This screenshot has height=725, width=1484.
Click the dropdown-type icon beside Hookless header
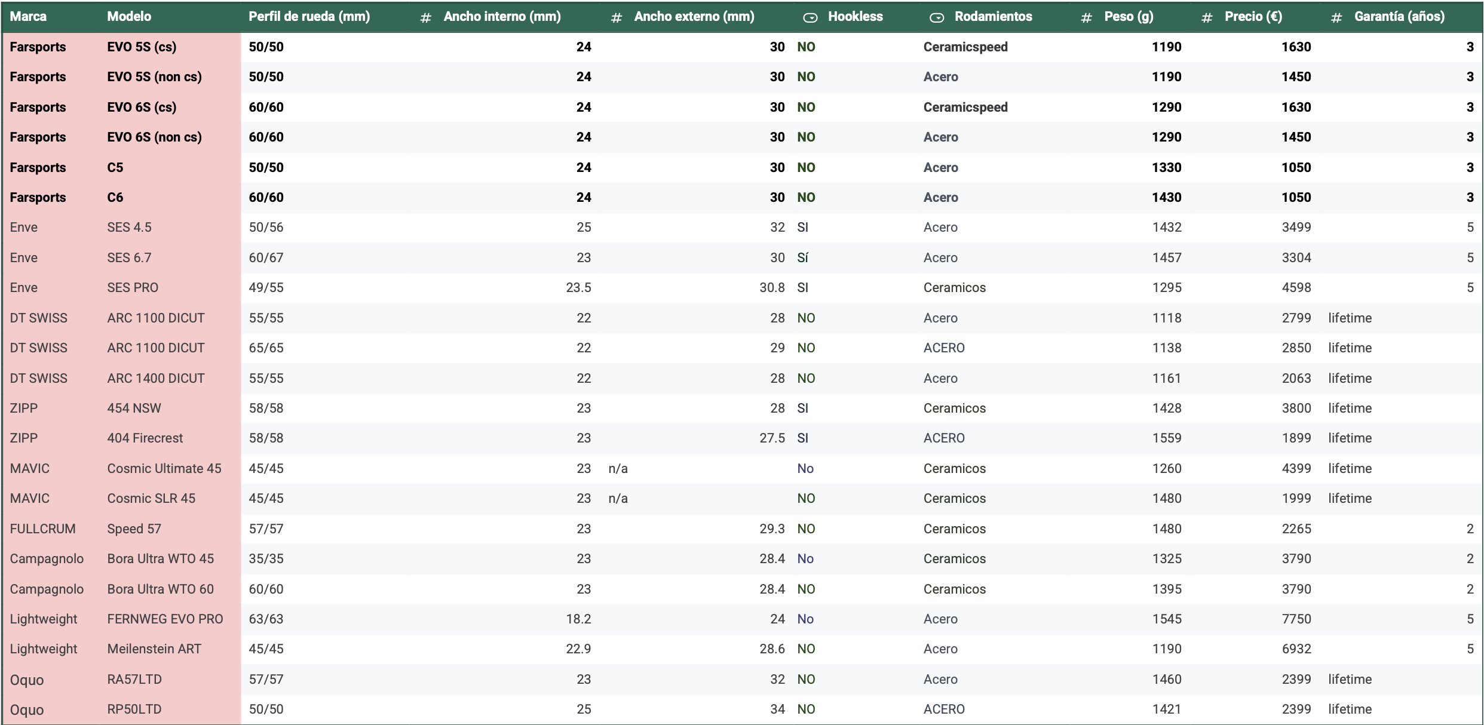(x=810, y=18)
